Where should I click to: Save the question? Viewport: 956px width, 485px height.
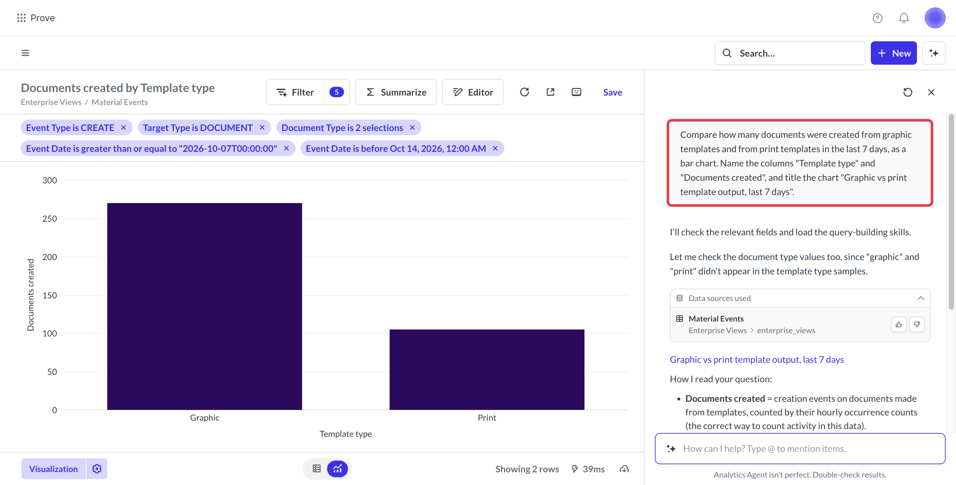coord(612,92)
